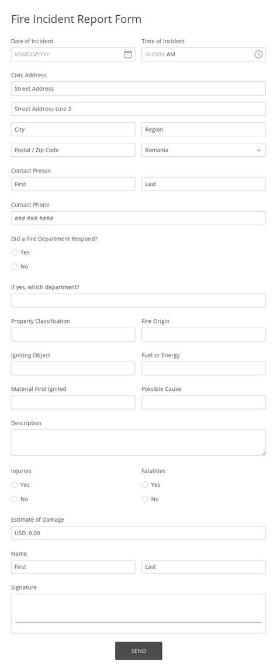Click the Estimate of Damage field
Image resolution: width=277 pixels, height=671 pixels.
pos(138,533)
